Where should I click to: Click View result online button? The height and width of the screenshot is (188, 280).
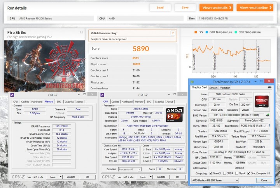(x=255, y=8)
